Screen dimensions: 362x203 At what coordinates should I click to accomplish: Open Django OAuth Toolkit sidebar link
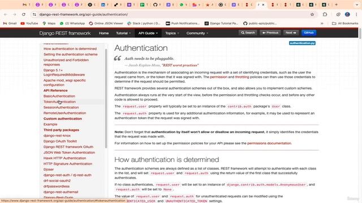[60, 141]
